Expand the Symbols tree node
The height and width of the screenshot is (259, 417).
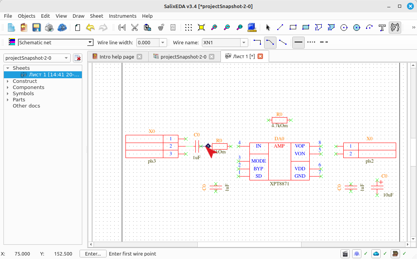click(8, 93)
